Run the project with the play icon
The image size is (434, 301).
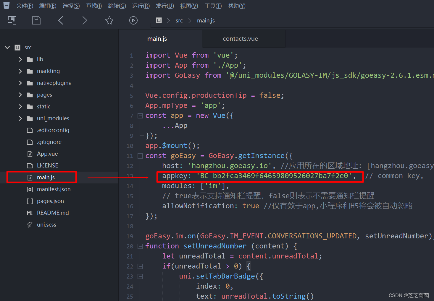coord(133,20)
